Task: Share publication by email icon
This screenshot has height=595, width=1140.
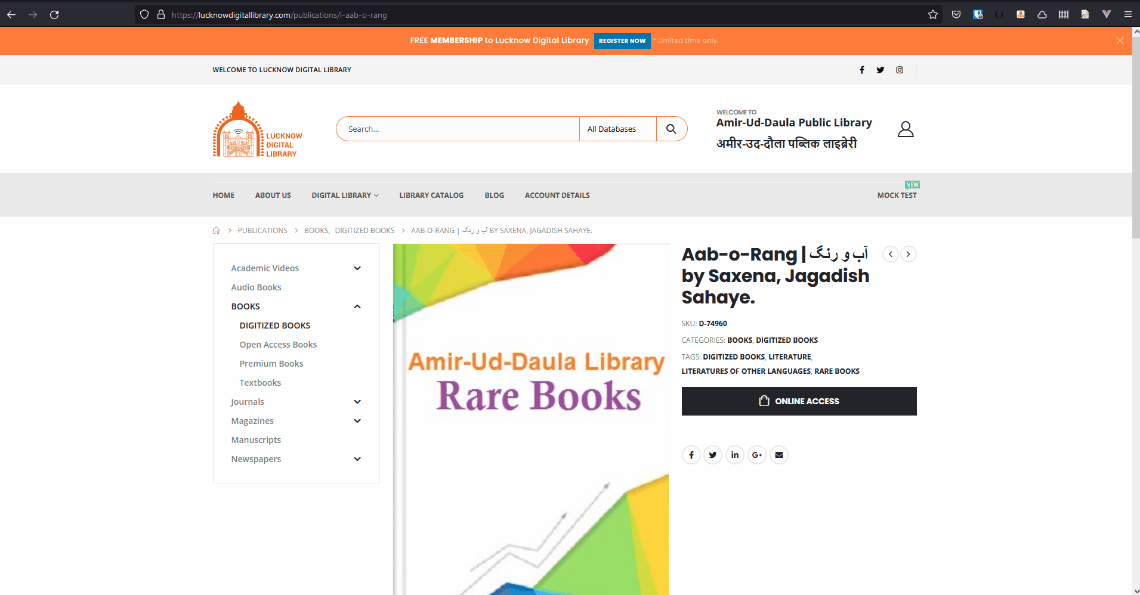Action: click(x=779, y=455)
